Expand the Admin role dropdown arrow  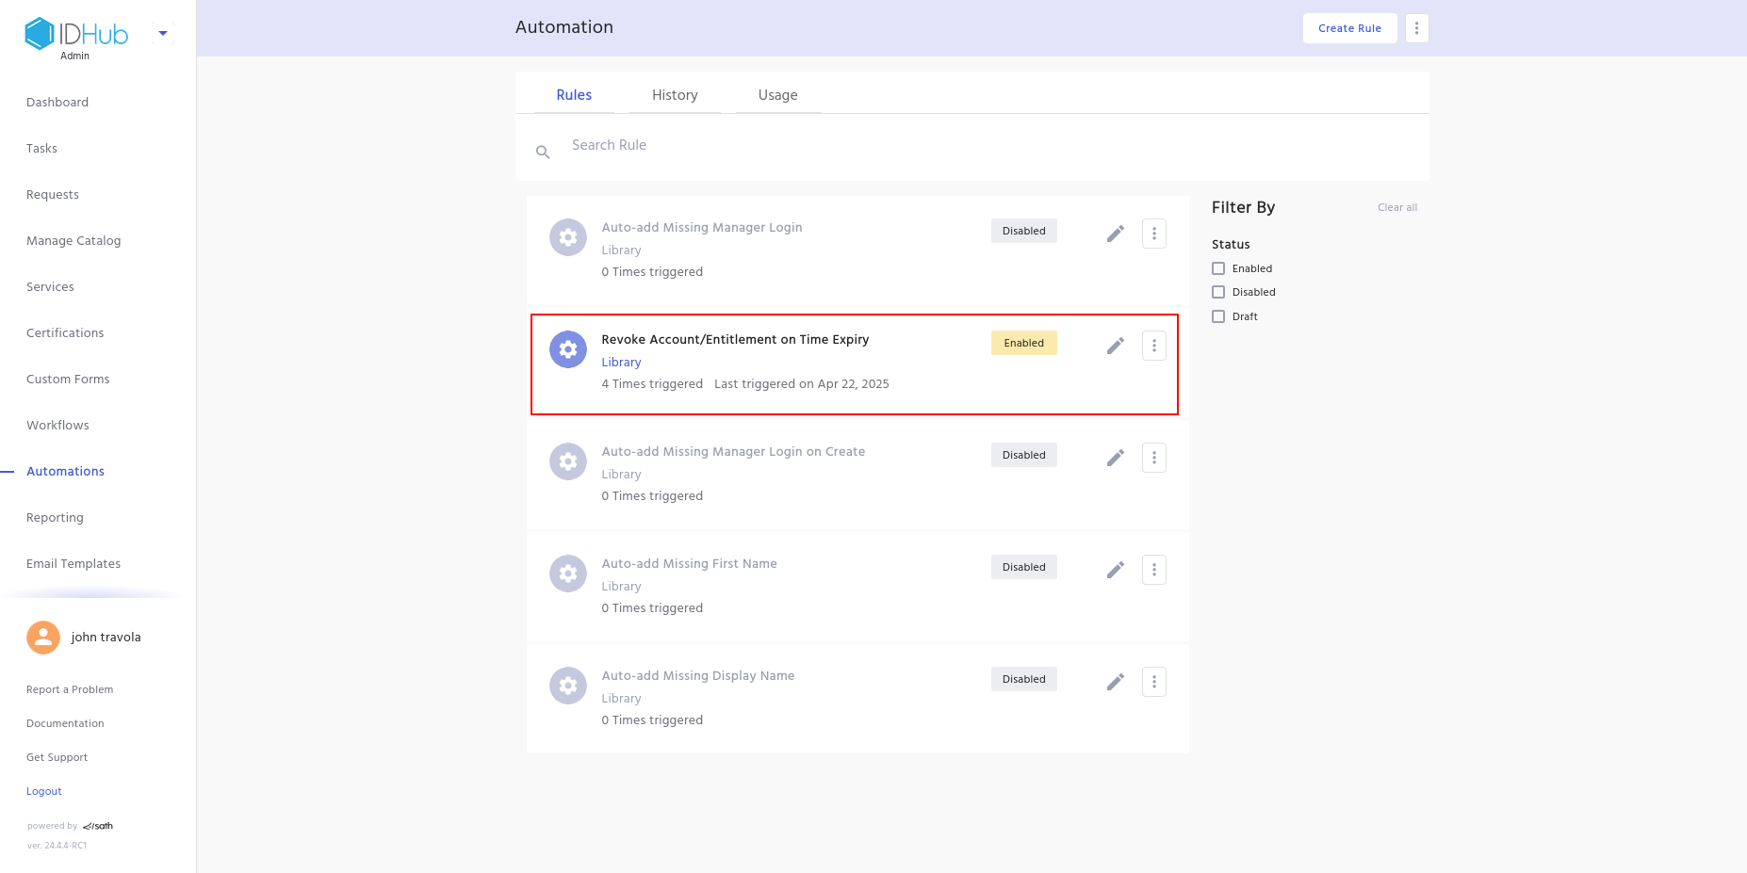pos(163,34)
